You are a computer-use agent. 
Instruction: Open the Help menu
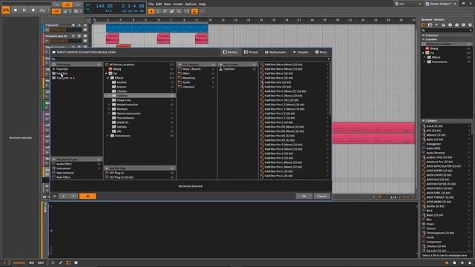202,4
